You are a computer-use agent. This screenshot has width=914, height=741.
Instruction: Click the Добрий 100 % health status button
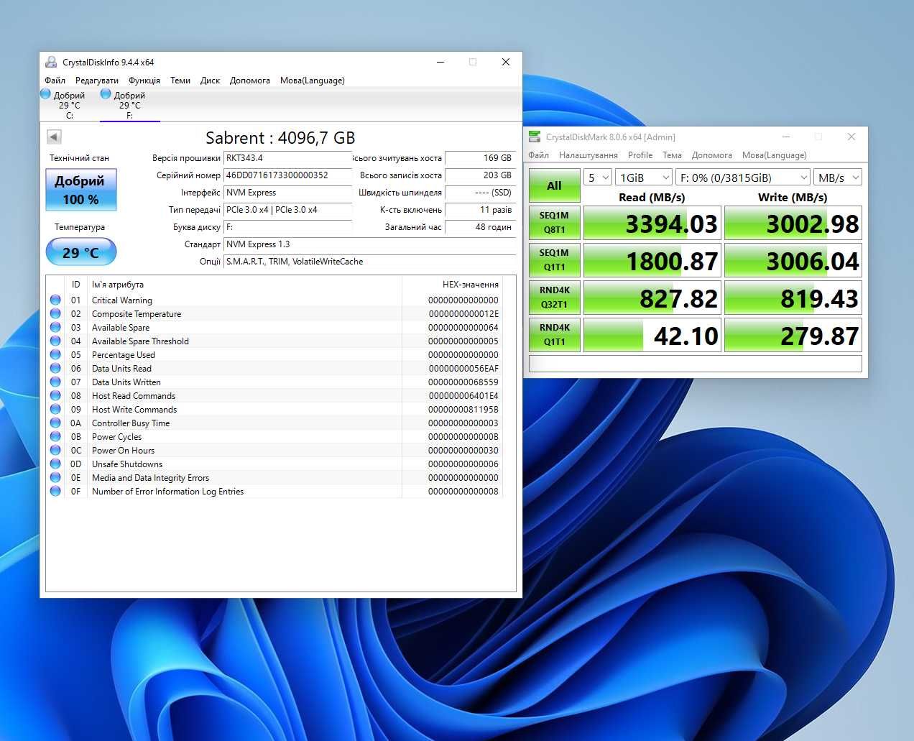(81, 190)
